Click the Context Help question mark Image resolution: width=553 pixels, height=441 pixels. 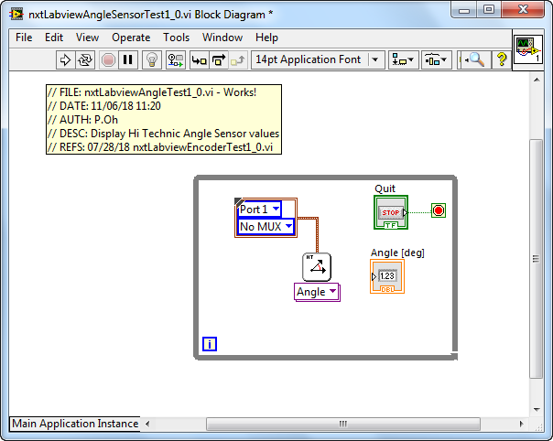[502, 60]
